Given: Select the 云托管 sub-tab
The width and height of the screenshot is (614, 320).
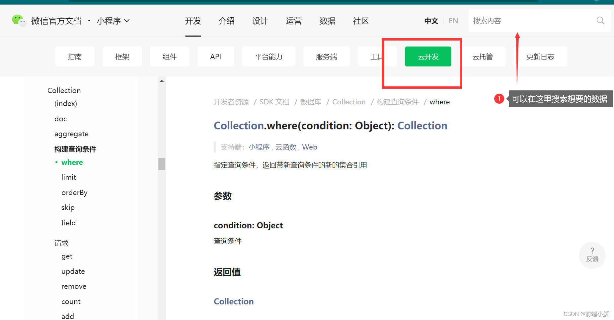Looking at the screenshot, I should tap(483, 56).
